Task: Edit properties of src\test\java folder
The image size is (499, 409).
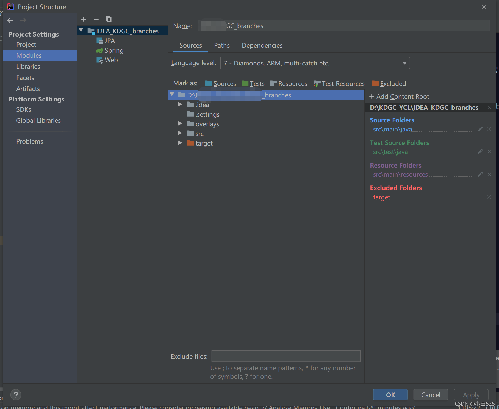Action: click(480, 152)
